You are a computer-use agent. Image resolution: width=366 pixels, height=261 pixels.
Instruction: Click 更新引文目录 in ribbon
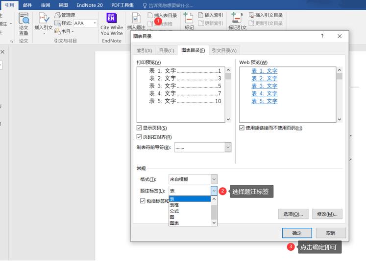(x=266, y=23)
